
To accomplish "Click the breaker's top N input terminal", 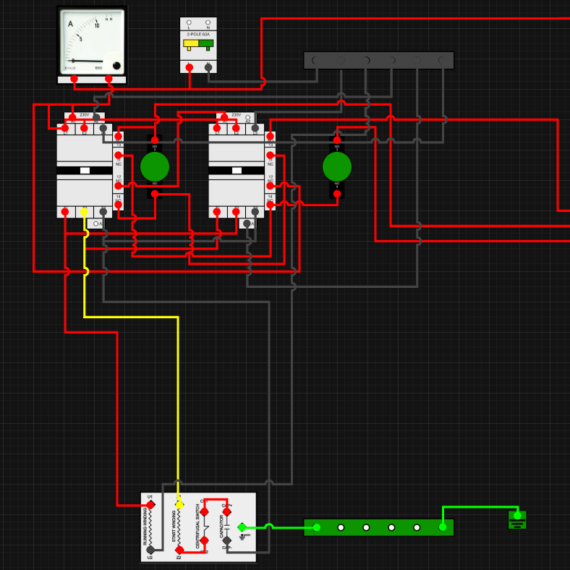I will pos(208,22).
